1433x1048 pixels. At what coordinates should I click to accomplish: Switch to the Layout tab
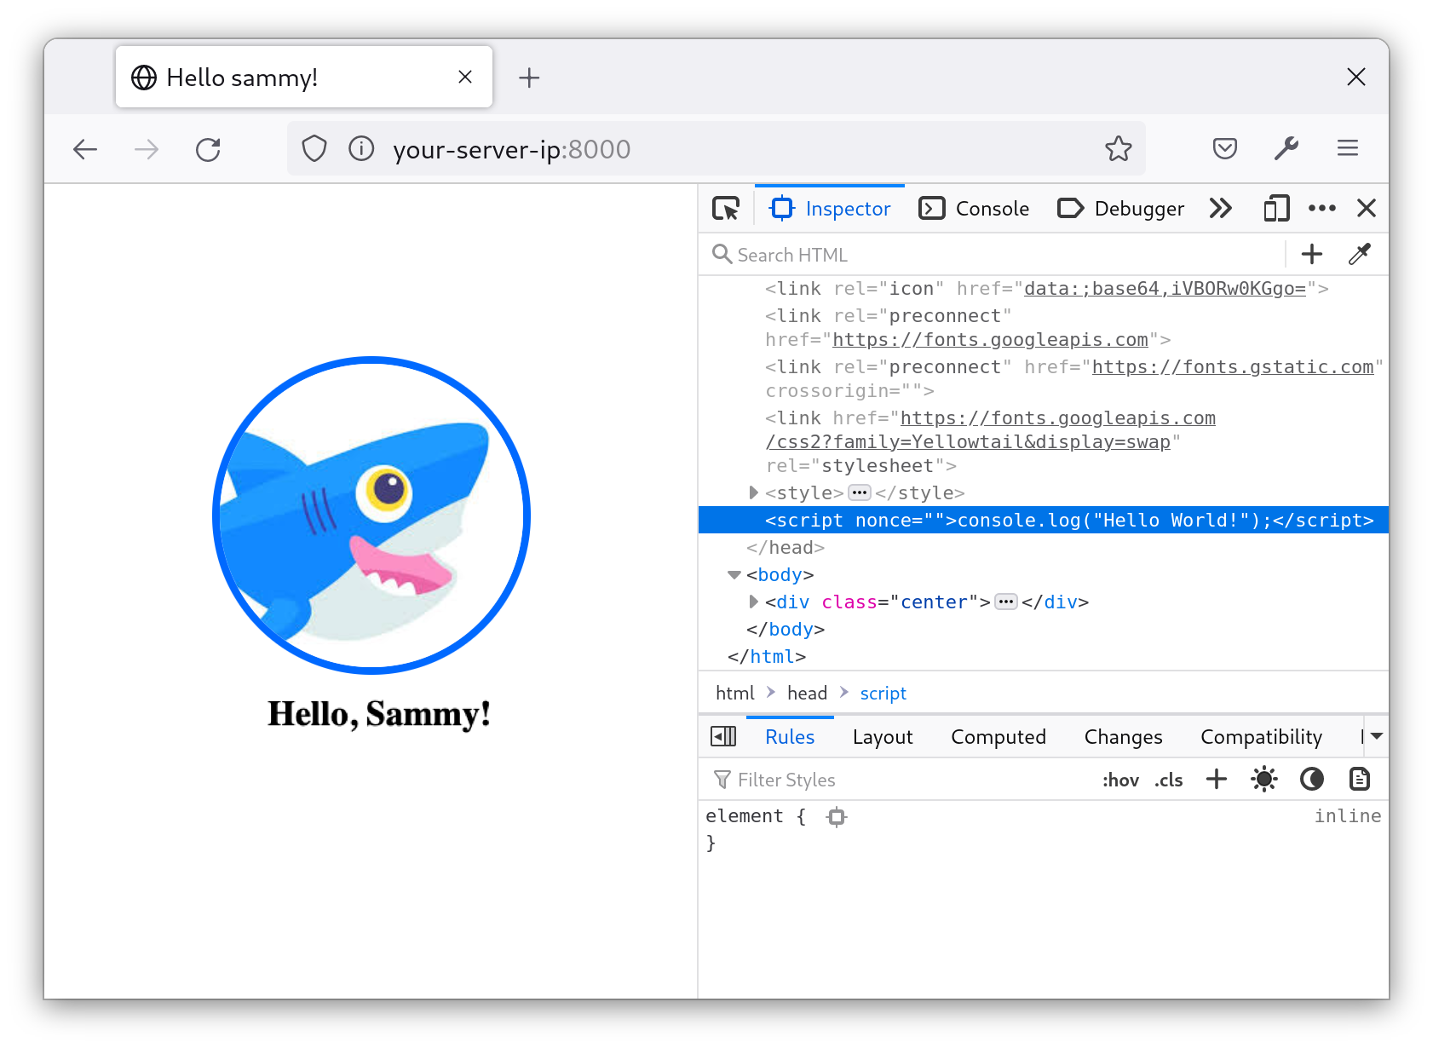[883, 737]
